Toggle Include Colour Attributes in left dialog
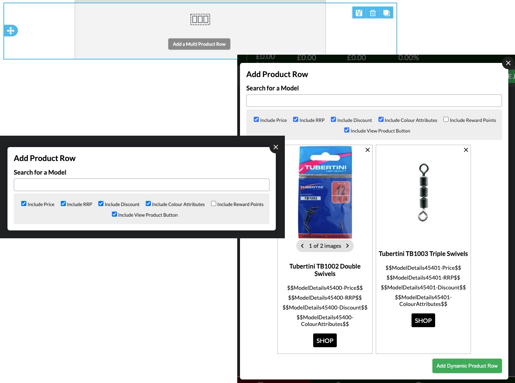Viewport: 515px width, 383px height. [148, 204]
